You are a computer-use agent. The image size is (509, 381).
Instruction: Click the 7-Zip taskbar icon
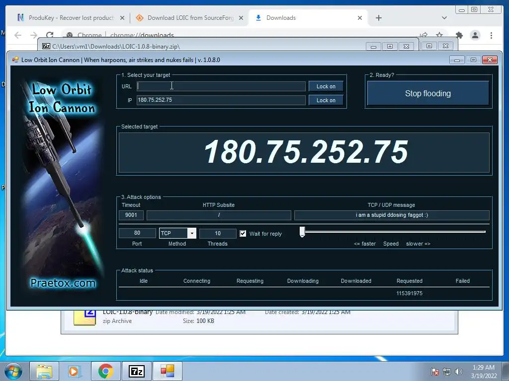click(137, 371)
